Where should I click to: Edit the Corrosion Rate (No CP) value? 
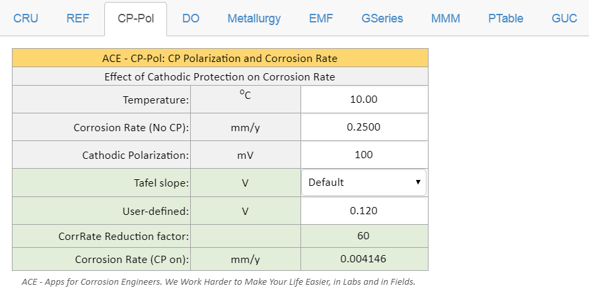(x=364, y=127)
